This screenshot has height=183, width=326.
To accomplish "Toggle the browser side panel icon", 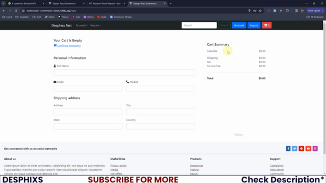I will pos(296,11).
